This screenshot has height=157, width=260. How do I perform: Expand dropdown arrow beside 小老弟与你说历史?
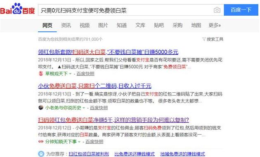point(84,108)
